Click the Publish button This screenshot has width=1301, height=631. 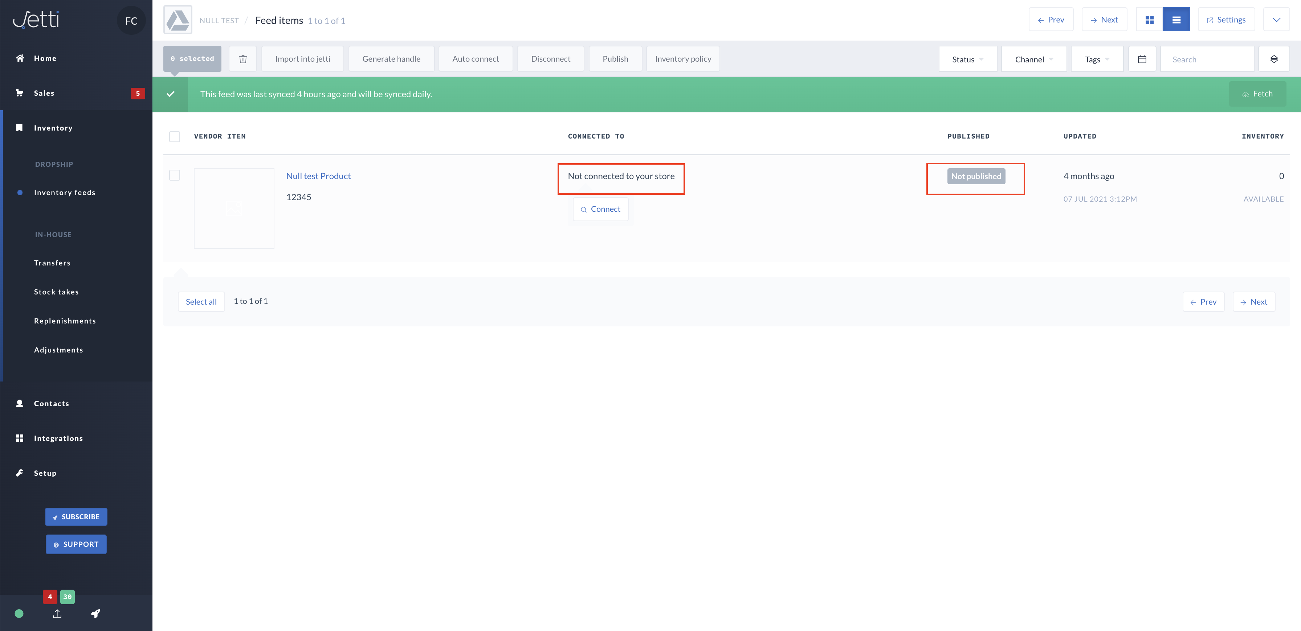coord(615,59)
